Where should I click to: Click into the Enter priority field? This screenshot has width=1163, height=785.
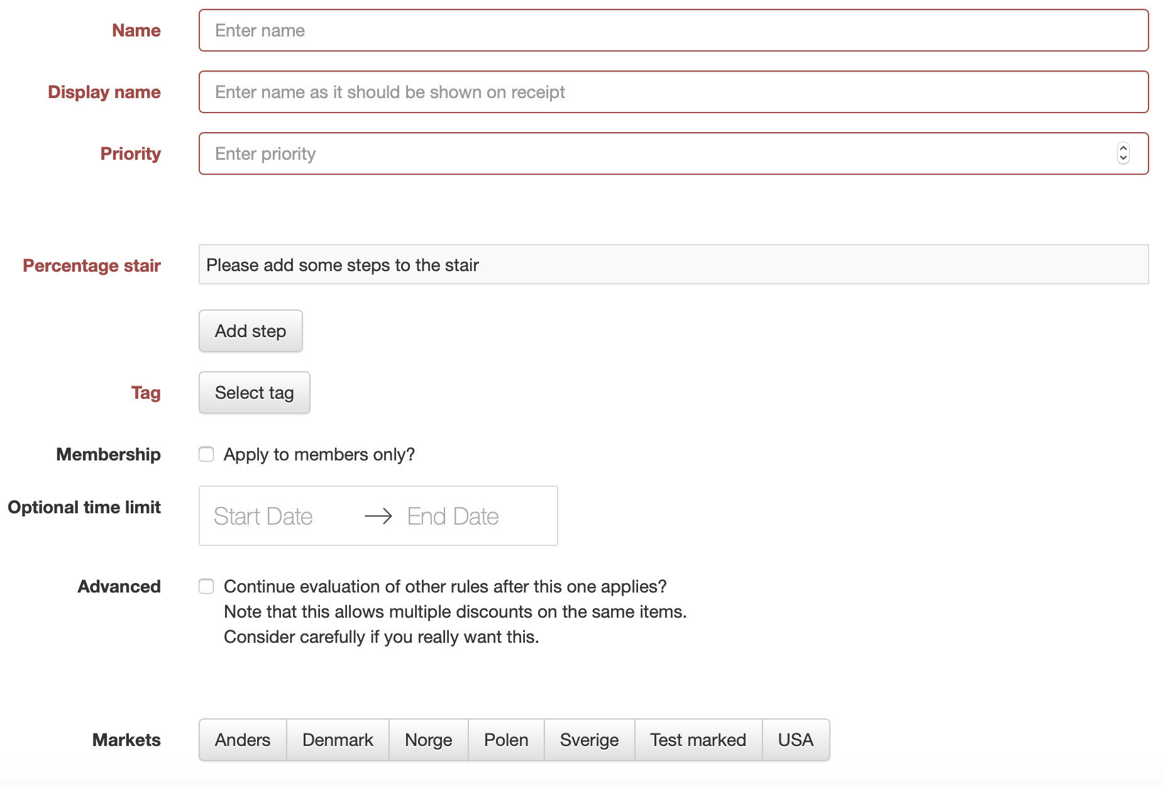coord(654,153)
